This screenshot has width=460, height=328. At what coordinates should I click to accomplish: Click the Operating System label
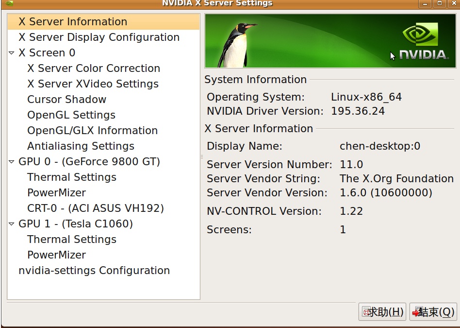pos(256,97)
